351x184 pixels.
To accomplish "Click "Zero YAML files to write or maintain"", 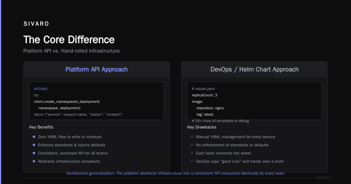I will tap(70, 137).
